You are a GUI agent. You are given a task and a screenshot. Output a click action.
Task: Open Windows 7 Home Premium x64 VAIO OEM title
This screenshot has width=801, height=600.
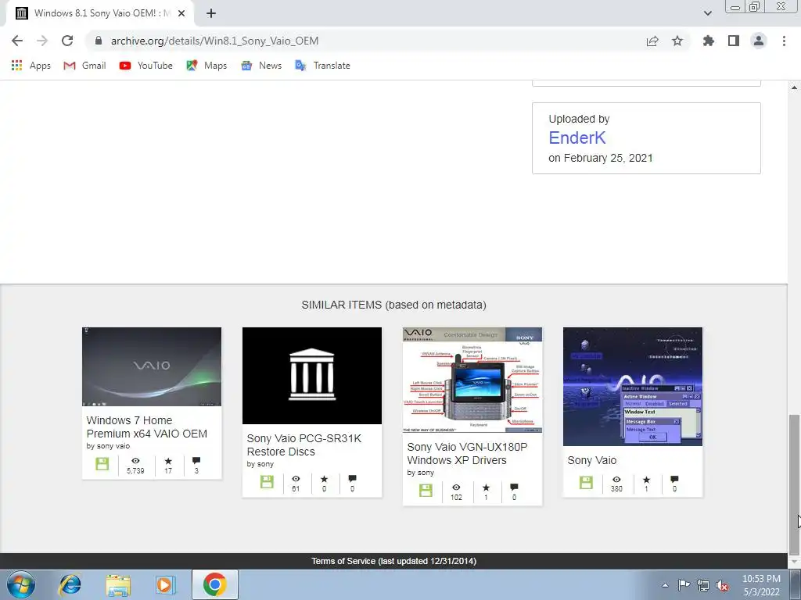pyautogui.click(x=146, y=427)
